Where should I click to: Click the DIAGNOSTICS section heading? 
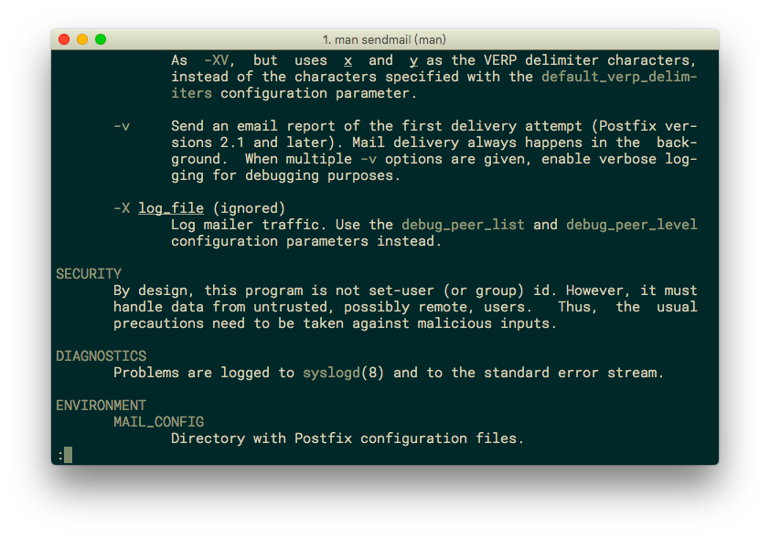102,355
